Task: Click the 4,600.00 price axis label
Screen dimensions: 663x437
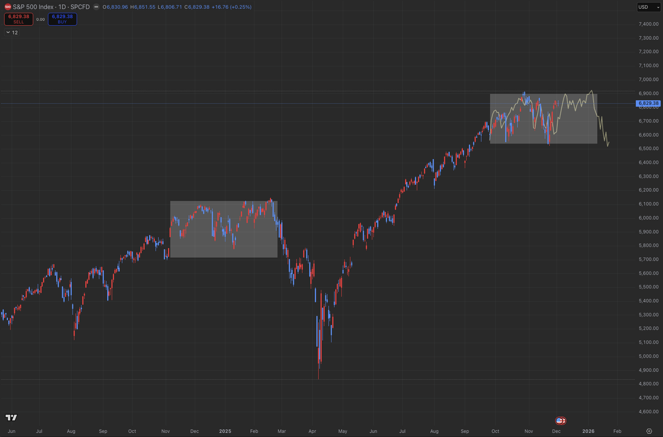Action: 649,411
